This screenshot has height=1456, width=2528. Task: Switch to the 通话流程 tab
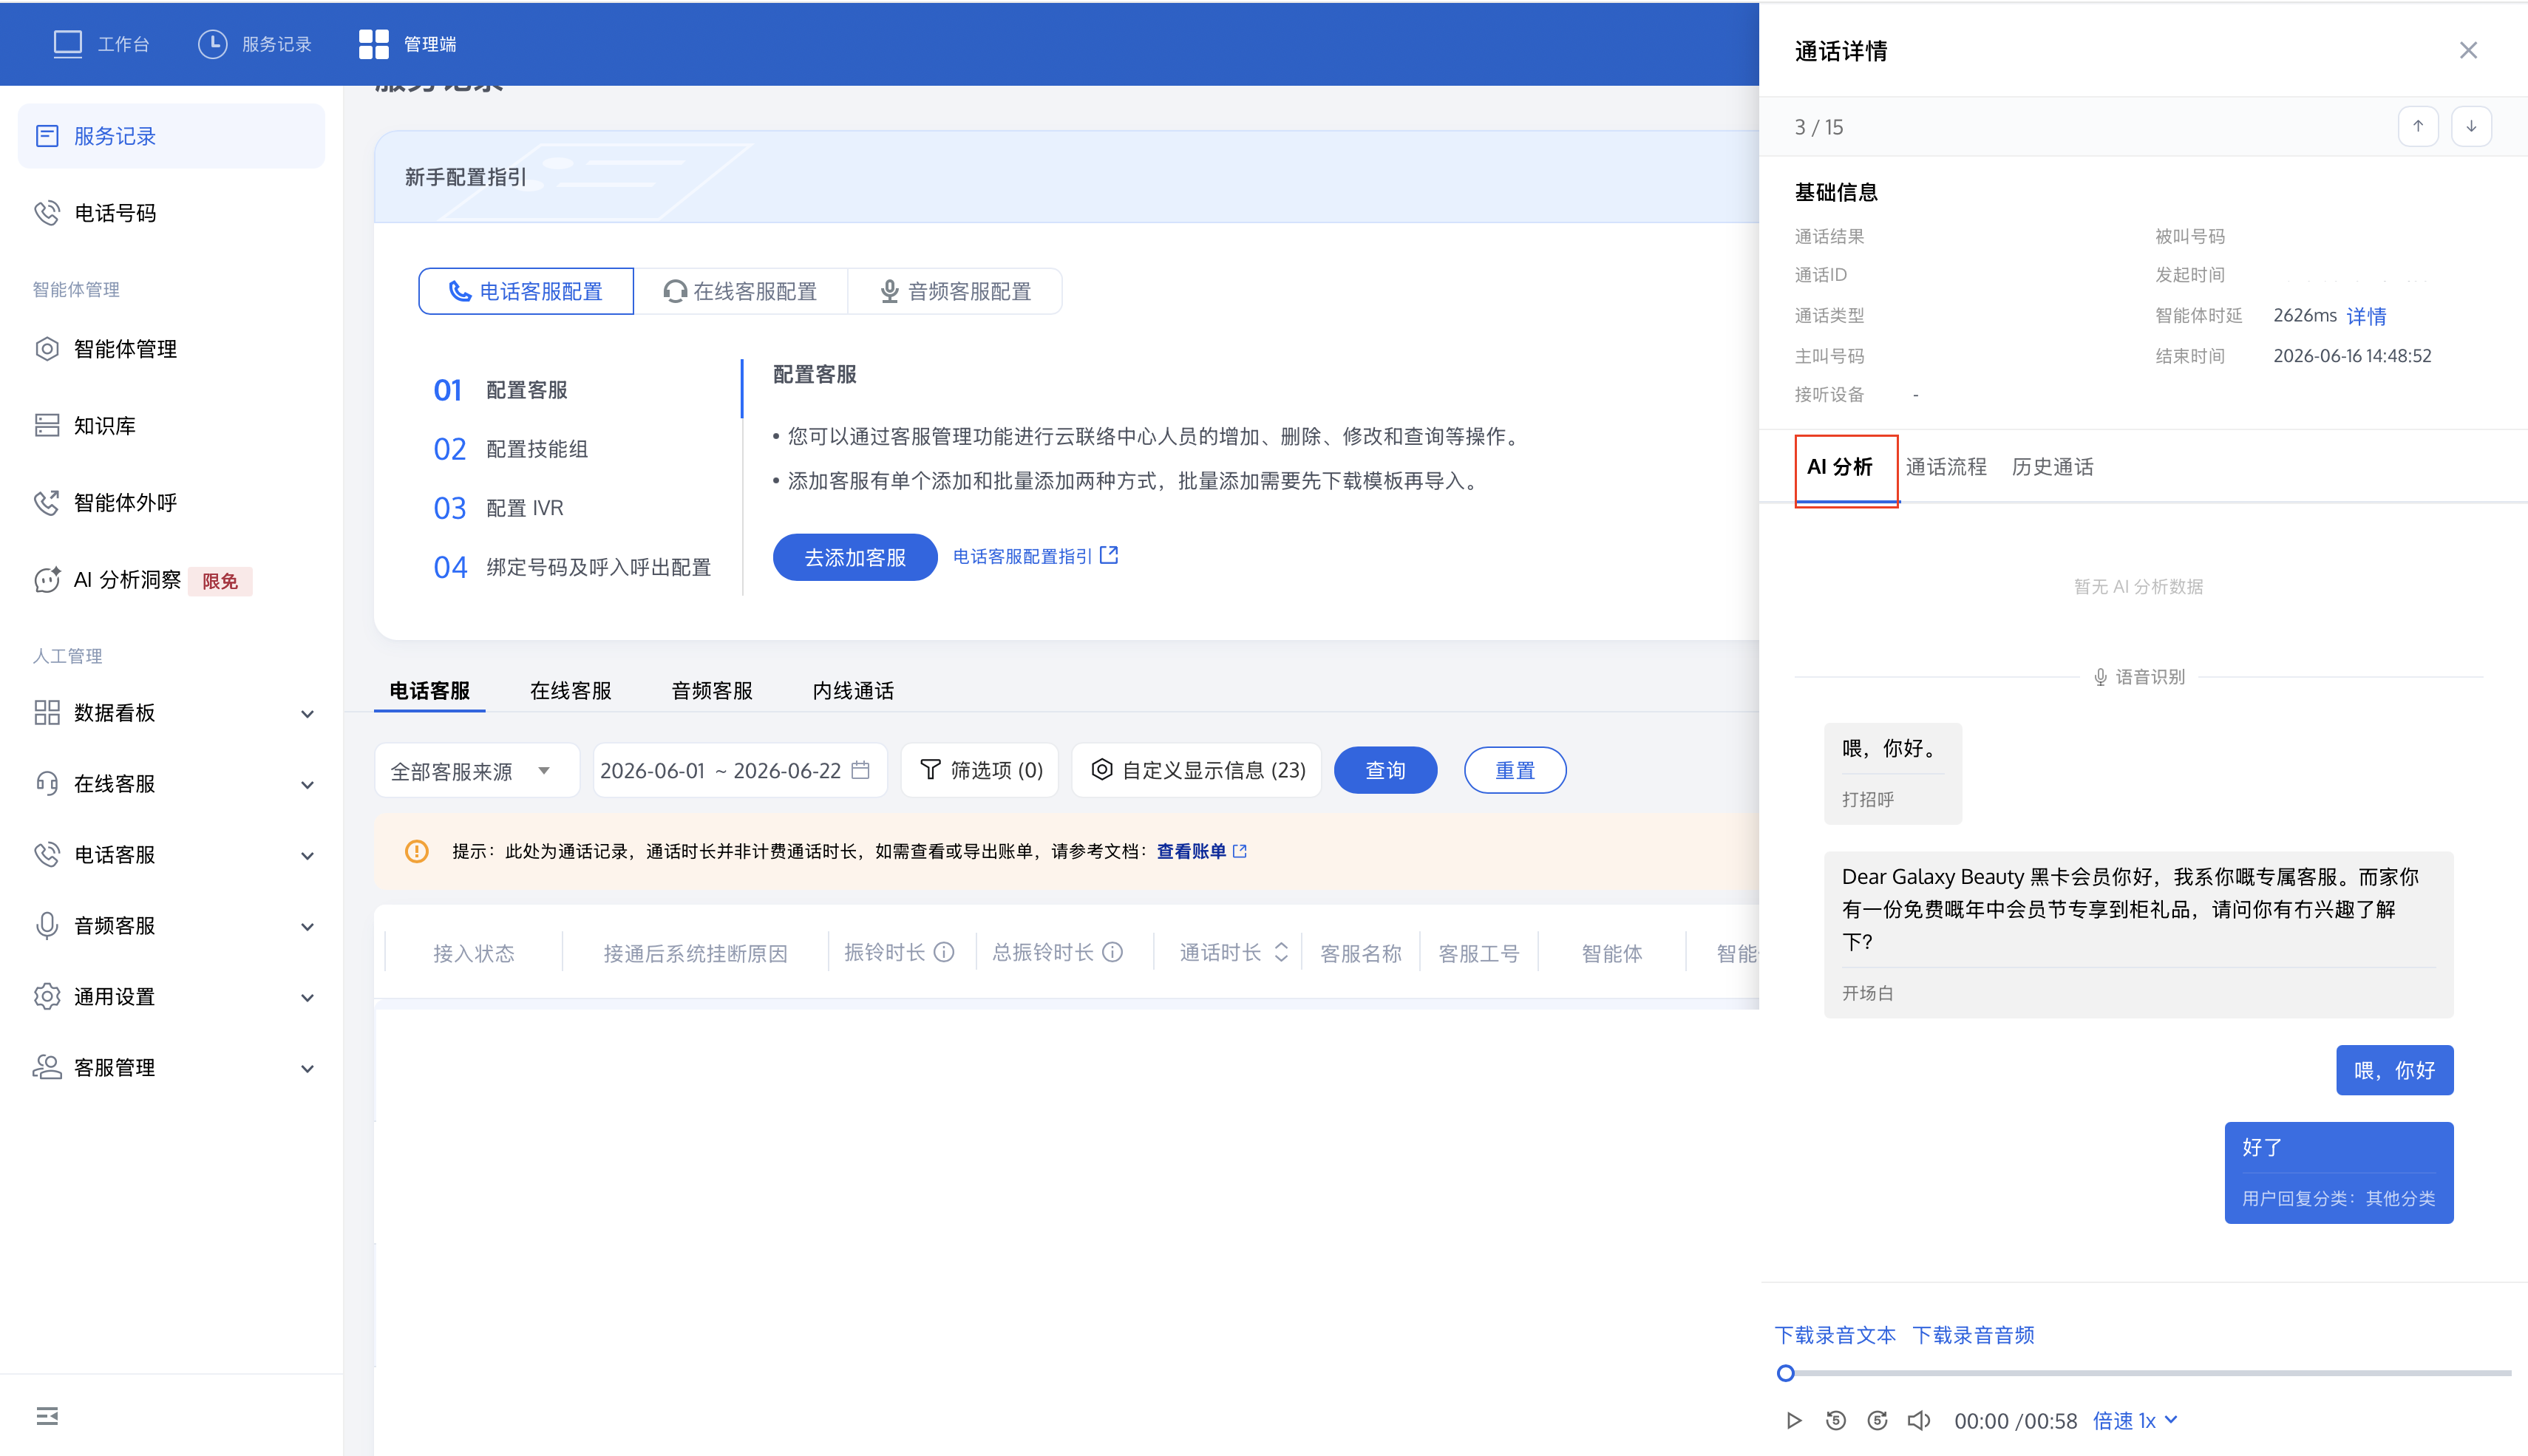(1945, 467)
